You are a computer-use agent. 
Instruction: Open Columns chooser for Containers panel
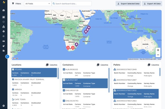(102, 65)
